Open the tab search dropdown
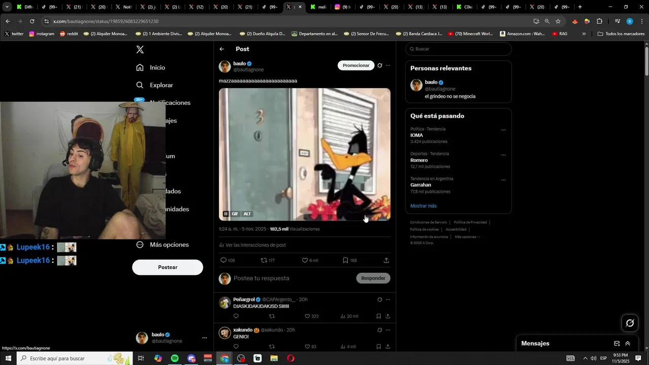The image size is (649, 365). [x=7, y=7]
